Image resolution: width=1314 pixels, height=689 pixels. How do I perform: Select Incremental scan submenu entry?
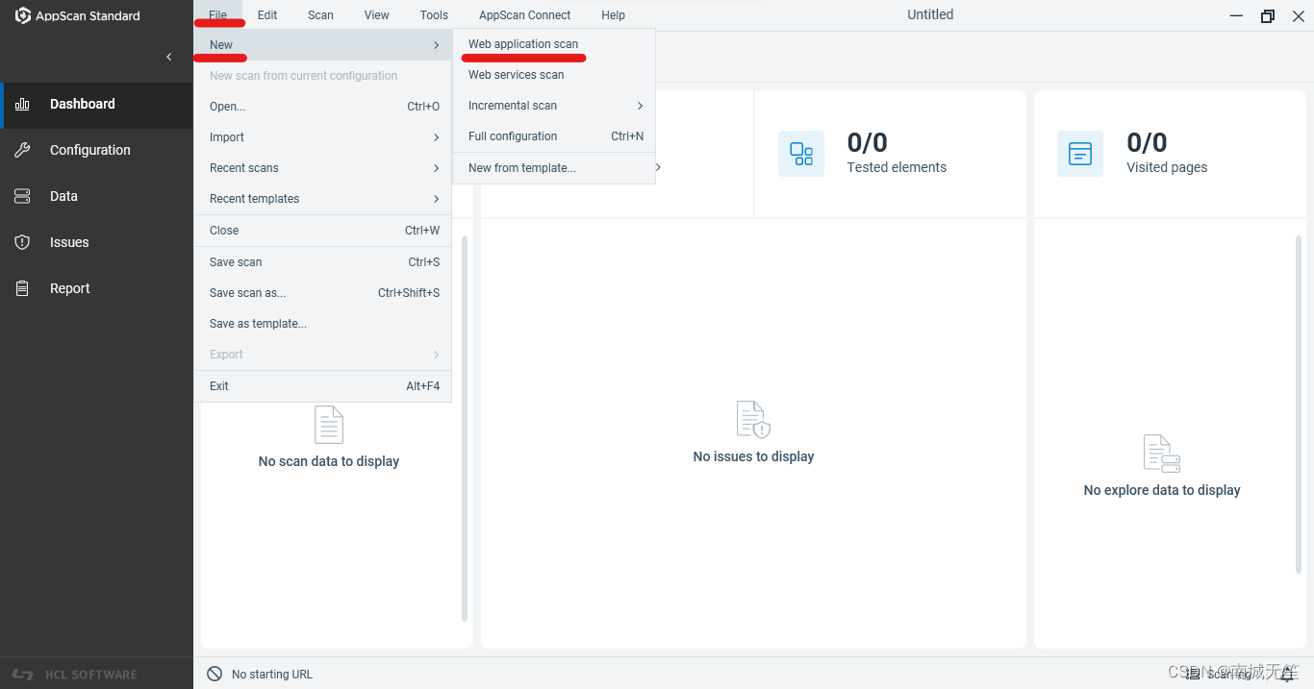[x=554, y=106]
